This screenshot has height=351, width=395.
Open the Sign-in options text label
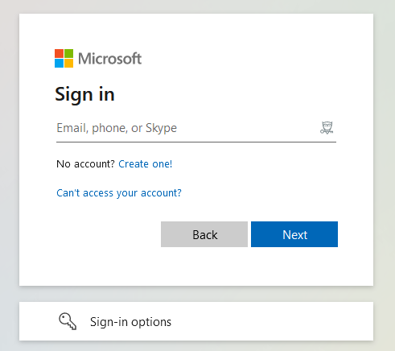(130, 322)
